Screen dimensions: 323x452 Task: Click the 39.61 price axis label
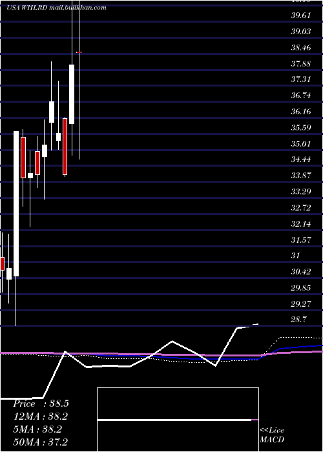pyautogui.click(x=301, y=15)
